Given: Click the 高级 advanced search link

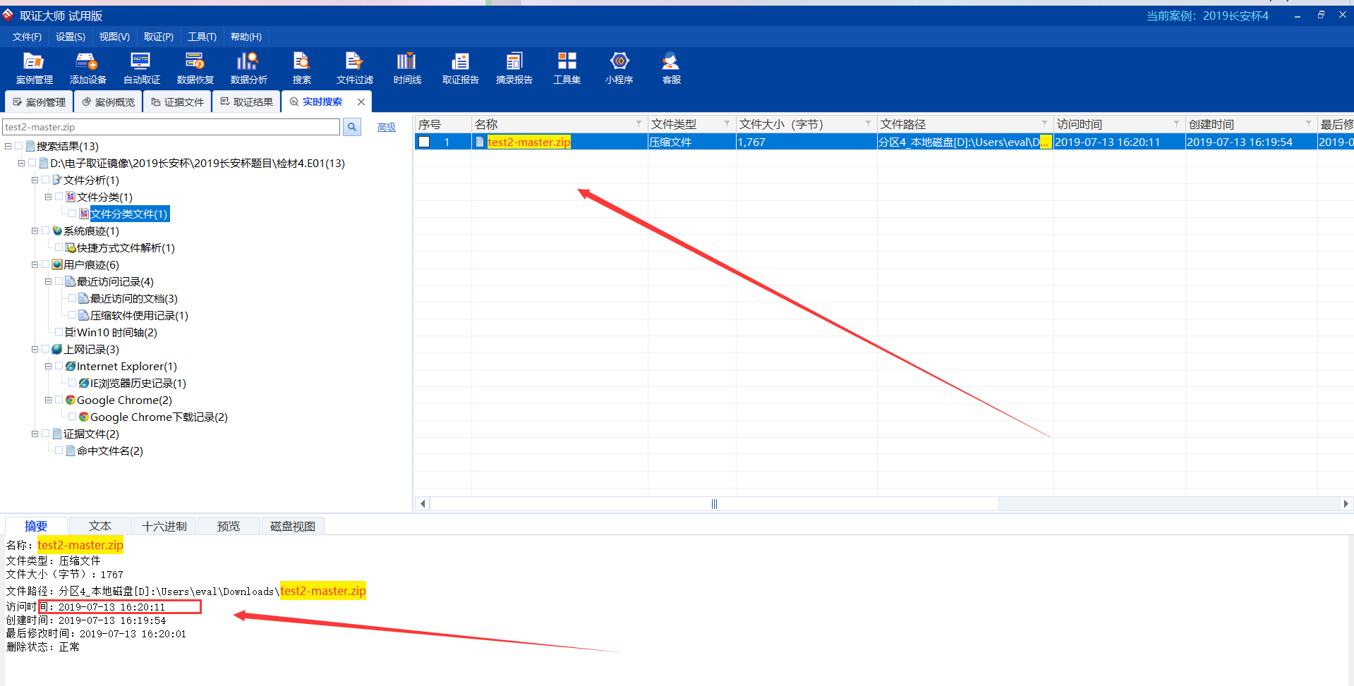Looking at the screenshot, I should coord(387,127).
